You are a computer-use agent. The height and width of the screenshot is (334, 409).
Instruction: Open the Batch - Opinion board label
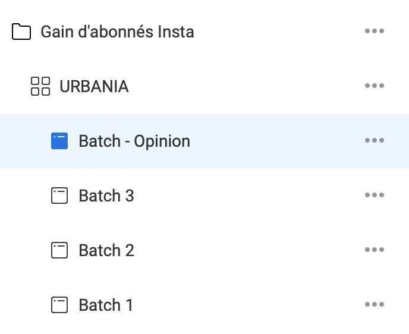tap(134, 141)
